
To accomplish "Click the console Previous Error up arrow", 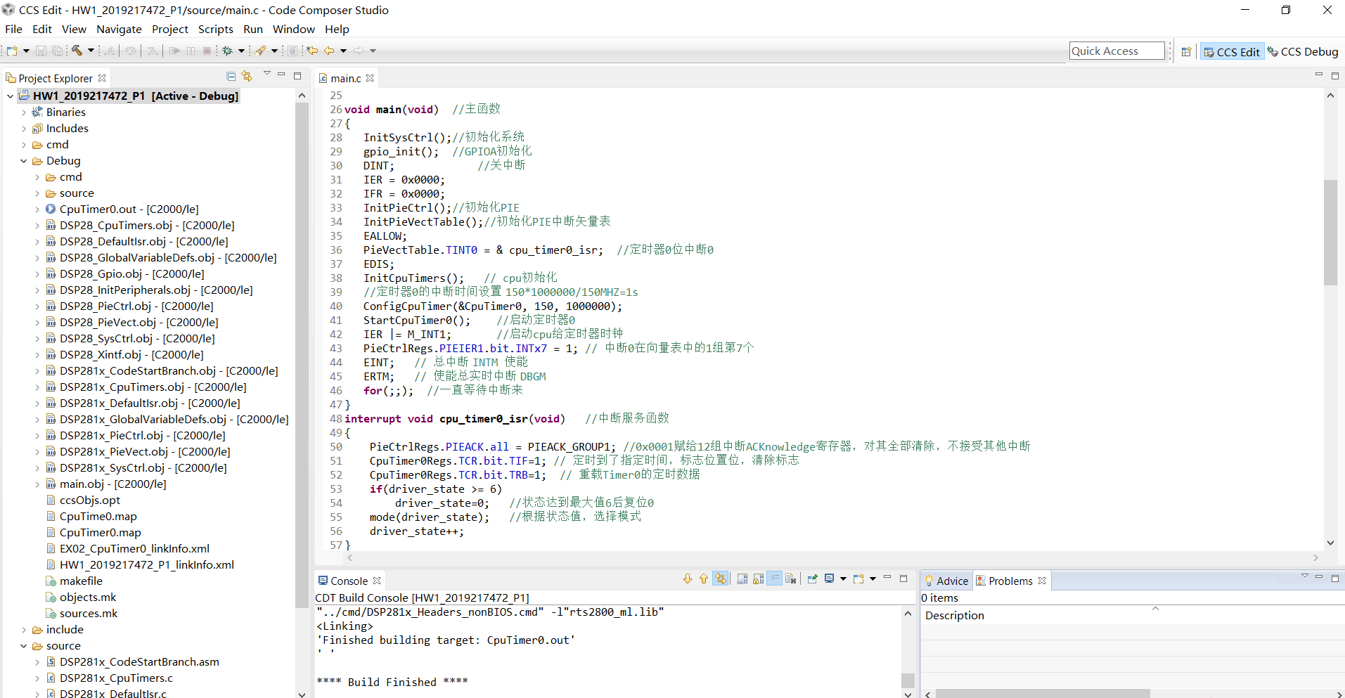I will click(x=704, y=579).
